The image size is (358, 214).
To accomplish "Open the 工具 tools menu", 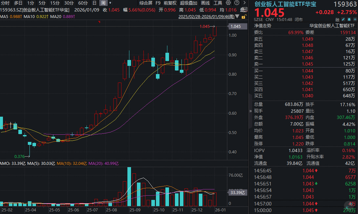I will [218, 3].
